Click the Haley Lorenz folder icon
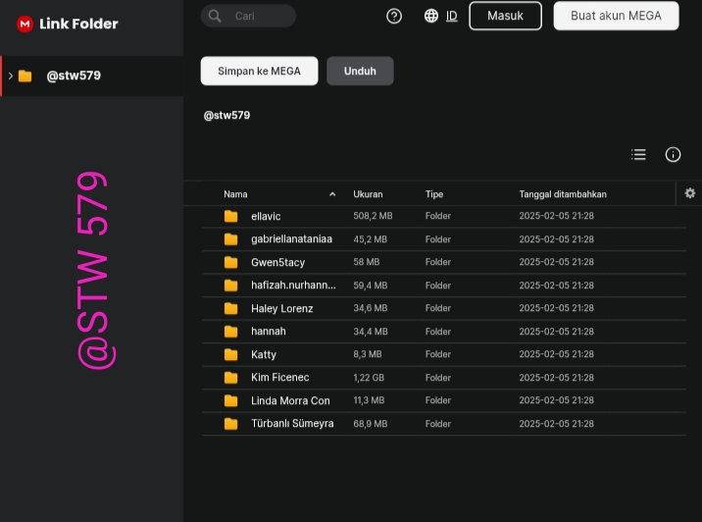The height and width of the screenshot is (522, 702). click(231, 308)
